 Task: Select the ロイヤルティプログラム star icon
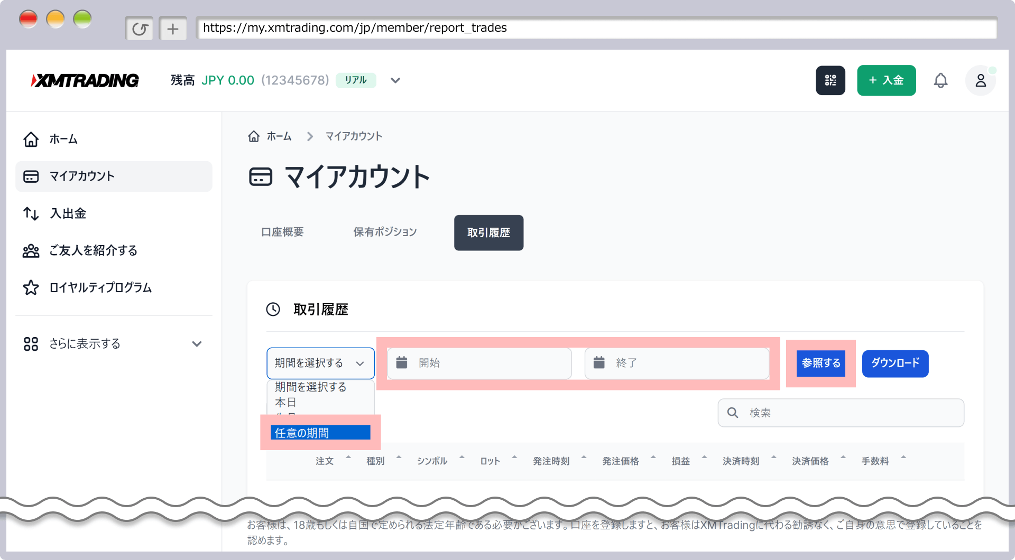31,288
